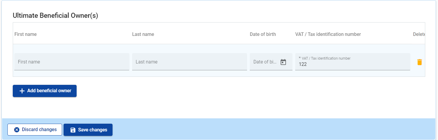Focus the Last name input field
This screenshot has height=140, width=438.
point(189,62)
